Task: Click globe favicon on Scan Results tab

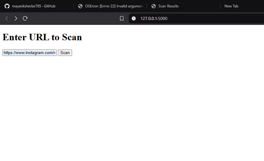Action: [x=154, y=6]
